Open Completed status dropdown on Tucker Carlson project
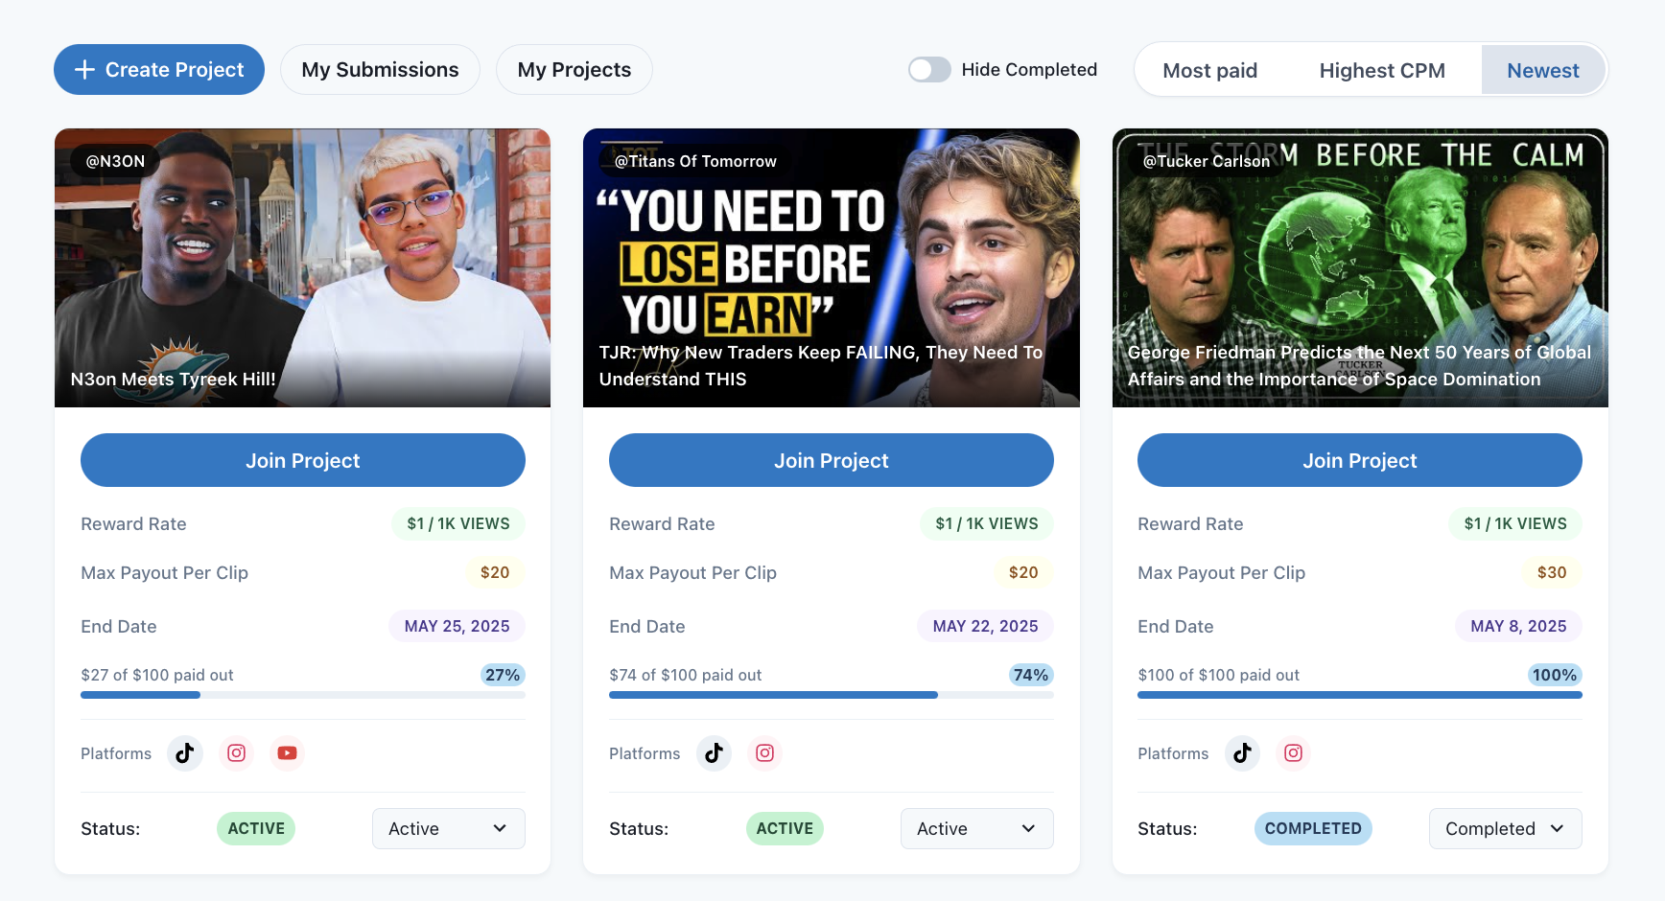The height and width of the screenshot is (901, 1665). pos(1505,829)
